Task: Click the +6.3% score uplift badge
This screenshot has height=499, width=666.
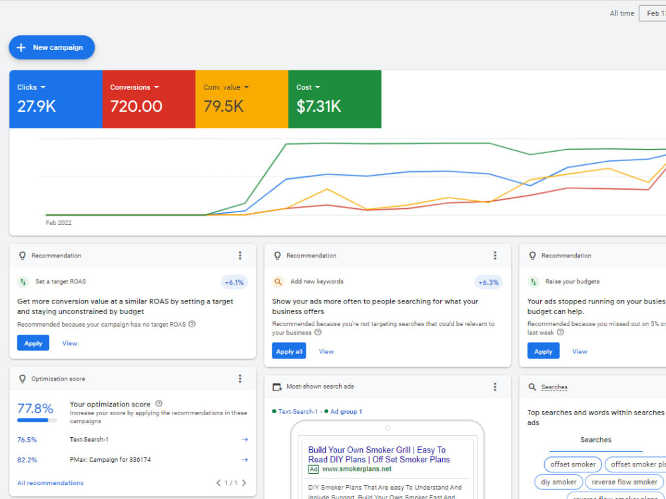Action: (x=488, y=282)
